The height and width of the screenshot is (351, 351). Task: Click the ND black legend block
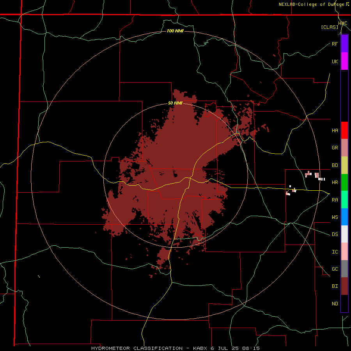tap(344, 303)
